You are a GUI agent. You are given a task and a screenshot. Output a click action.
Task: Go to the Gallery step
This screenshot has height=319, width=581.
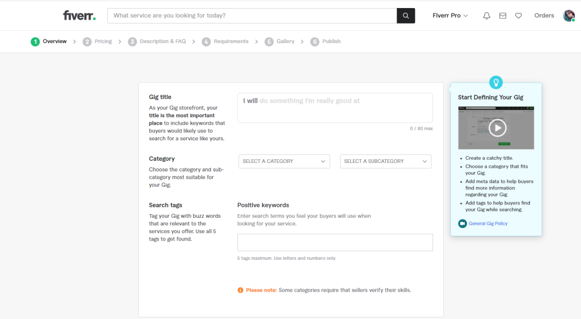click(279, 41)
